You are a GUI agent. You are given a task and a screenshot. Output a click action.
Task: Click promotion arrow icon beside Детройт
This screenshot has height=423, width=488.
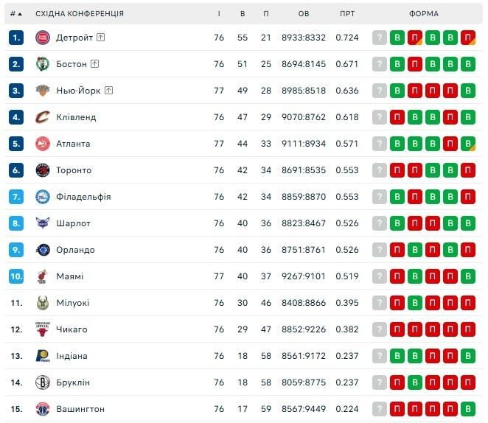(x=100, y=38)
